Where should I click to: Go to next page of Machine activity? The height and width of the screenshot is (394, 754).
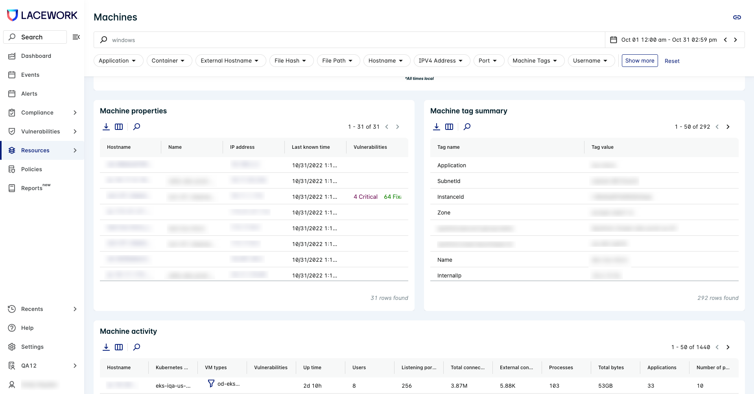728,347
